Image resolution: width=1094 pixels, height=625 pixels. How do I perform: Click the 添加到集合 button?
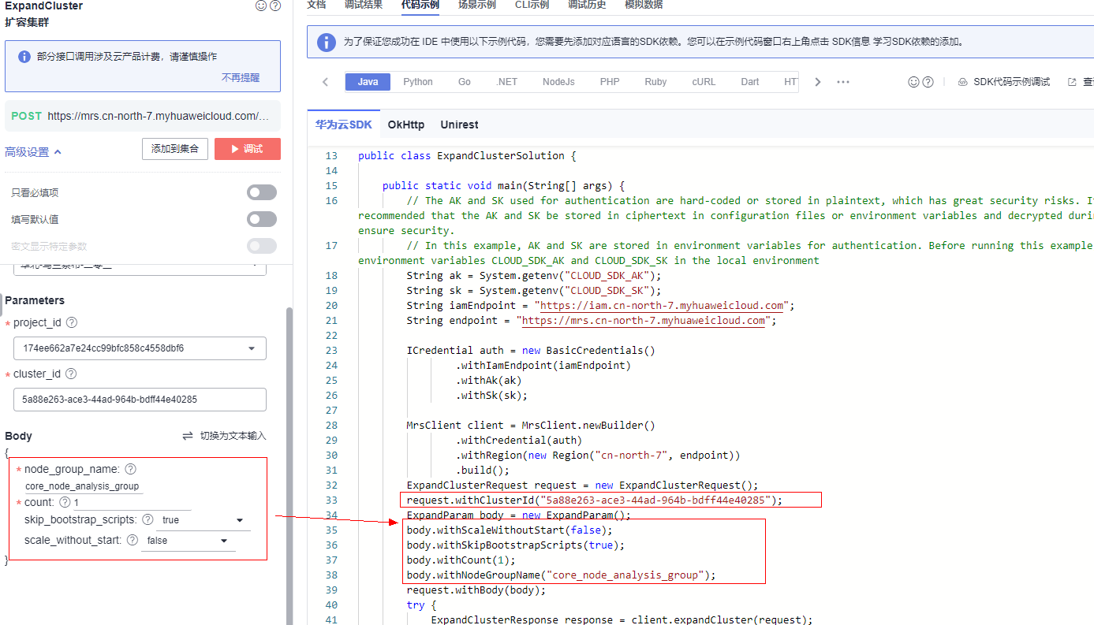pyautogui.click(x=175, y=149)
